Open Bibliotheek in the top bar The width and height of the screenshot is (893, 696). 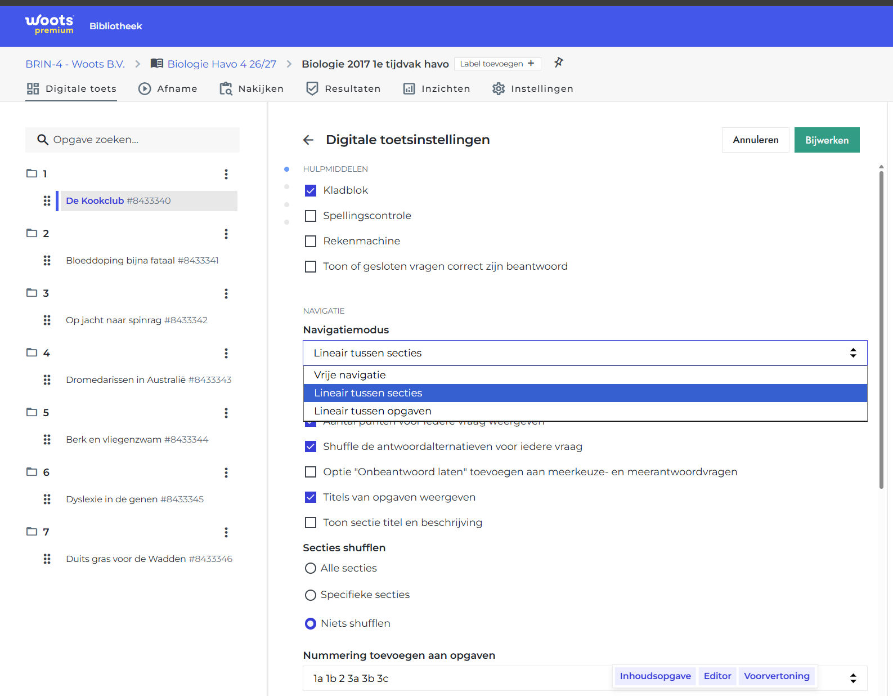pyautogui.click(x=116, y=26)
